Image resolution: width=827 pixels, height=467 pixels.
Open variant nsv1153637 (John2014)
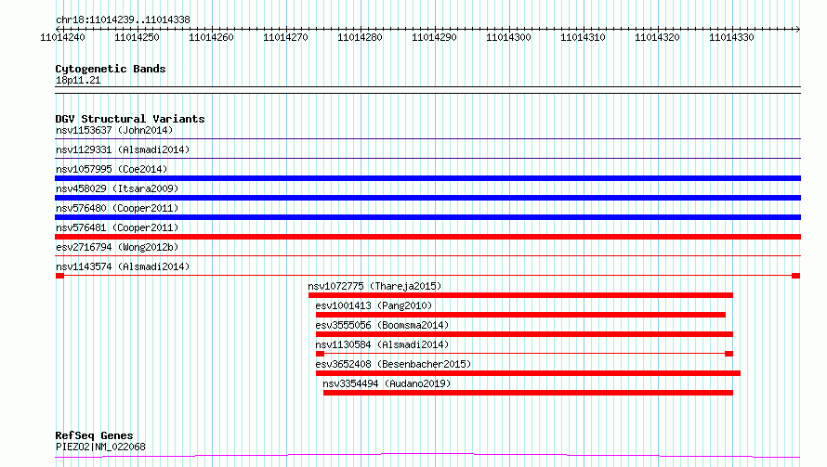[x=114, y=130]
